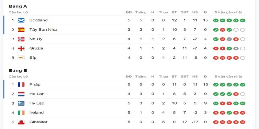Screen dimensions: 259x129
Task: Click Hà Lan's red loss result indicator
Action: [236, 94]
